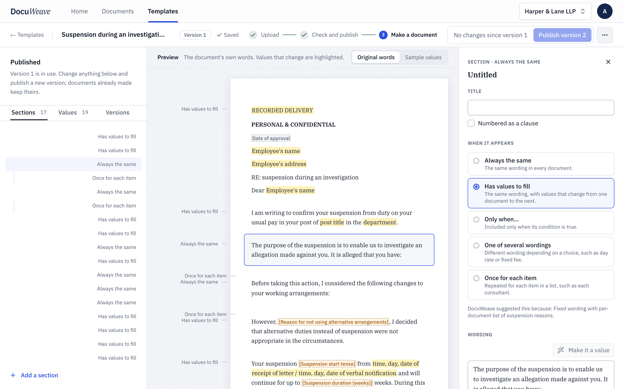Click the 'RECORDED DELIVERY' highlighted value
623x389 pixels.
(x=282, y=110)
